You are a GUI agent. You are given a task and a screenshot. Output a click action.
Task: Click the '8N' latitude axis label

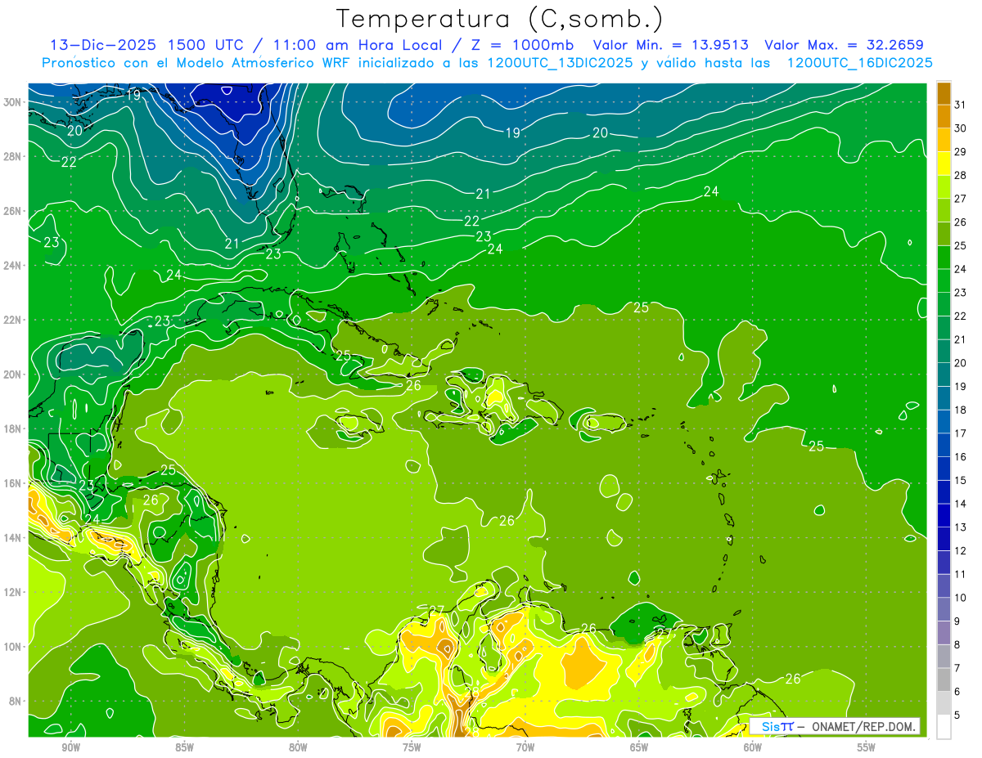pos(16,701)
